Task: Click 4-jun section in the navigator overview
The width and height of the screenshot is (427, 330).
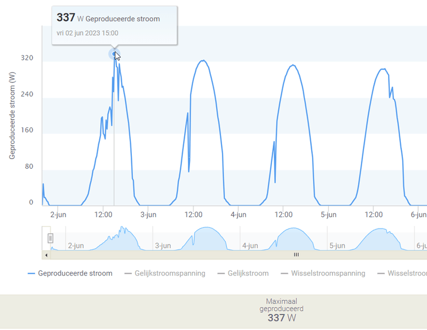Action: coord(283,239)
